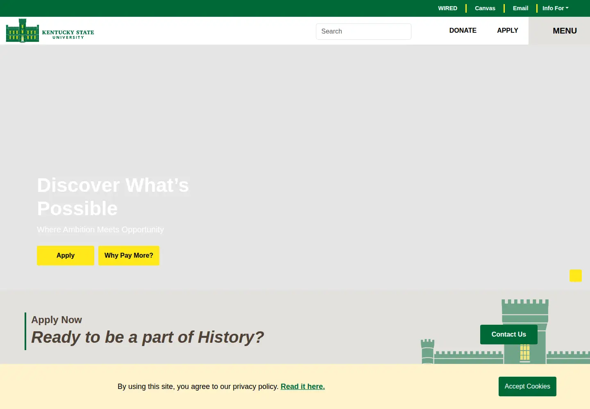Viewport: 590px width, 409px height.
Task: Accept Cookies on the privacy banner
Action: (x=527, y=387)
